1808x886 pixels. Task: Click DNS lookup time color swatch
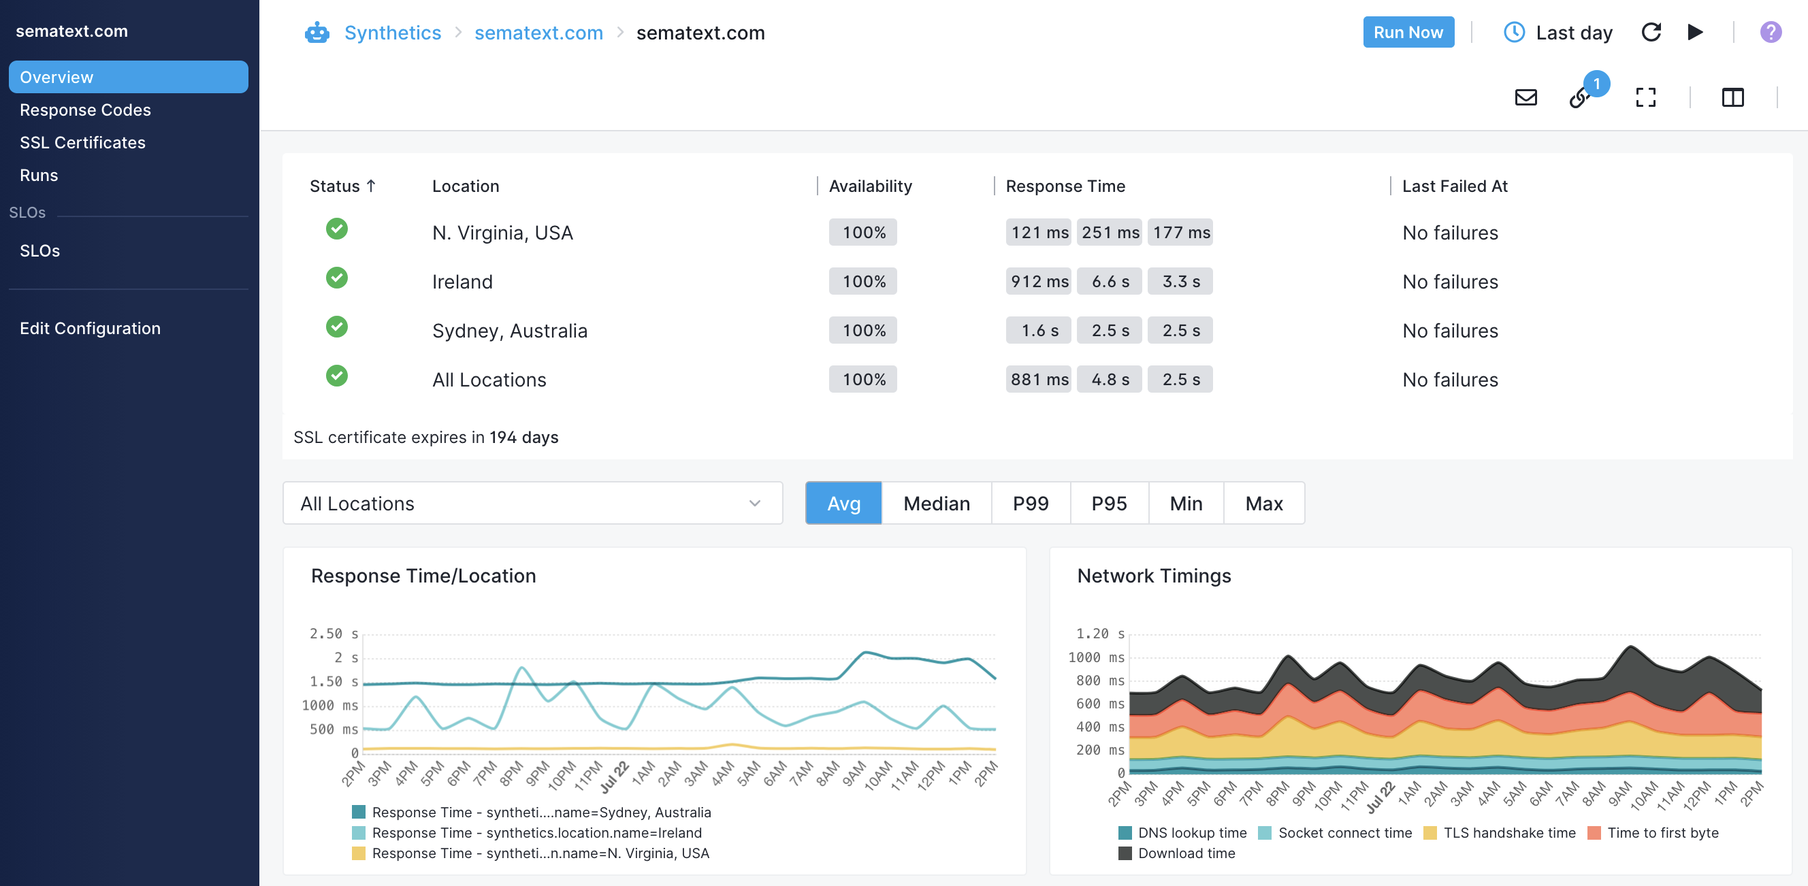tap(1125, 833)
